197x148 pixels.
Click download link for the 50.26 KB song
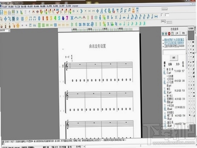[165, 91]
